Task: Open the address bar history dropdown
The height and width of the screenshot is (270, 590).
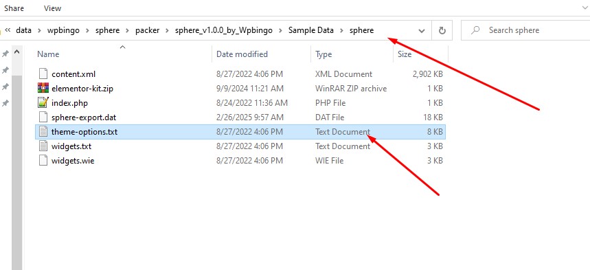Action: [422, 30]
